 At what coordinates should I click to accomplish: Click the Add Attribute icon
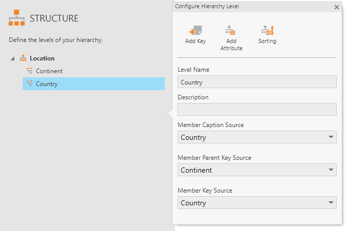(231, 30)
